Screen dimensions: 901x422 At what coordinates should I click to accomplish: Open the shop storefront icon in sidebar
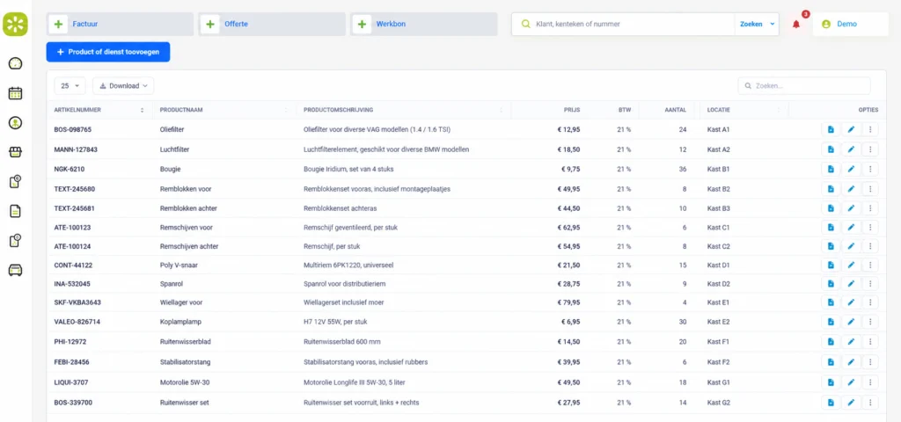tap(15, 152)
